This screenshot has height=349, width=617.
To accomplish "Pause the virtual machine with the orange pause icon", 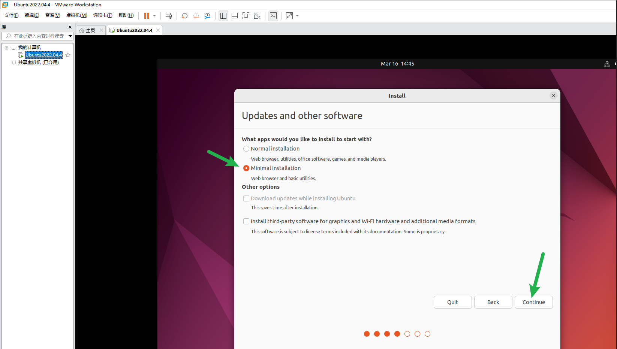I will (x=147, y=16).
